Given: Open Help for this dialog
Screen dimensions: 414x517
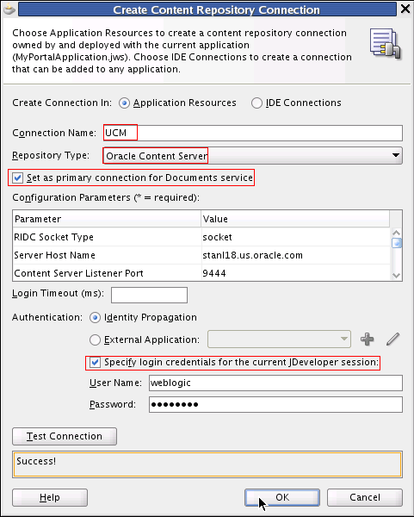Looking at the screenshot, I should point(50,497).
